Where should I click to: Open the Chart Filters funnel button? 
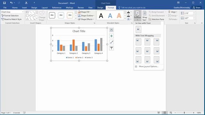coord(111,48)
